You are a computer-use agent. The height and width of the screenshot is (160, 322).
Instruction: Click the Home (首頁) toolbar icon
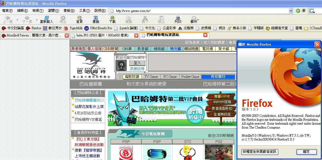pos(79,19)
